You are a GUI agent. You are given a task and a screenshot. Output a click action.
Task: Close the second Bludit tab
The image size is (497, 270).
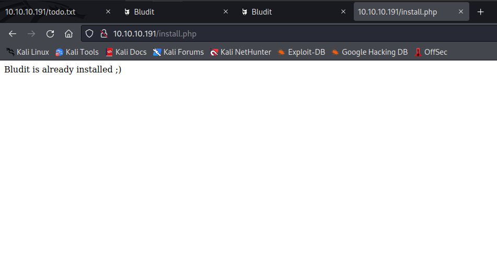pyautogui.click(x=343, y=12)
